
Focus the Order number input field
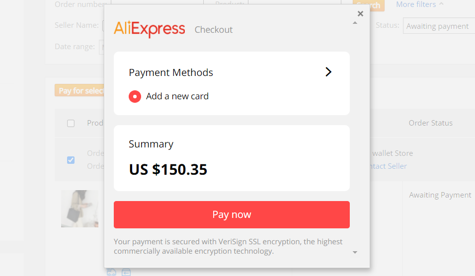pyautogui.click(x=157, y=4)
